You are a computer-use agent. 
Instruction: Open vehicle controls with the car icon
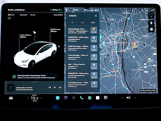[x=11, y=98]
